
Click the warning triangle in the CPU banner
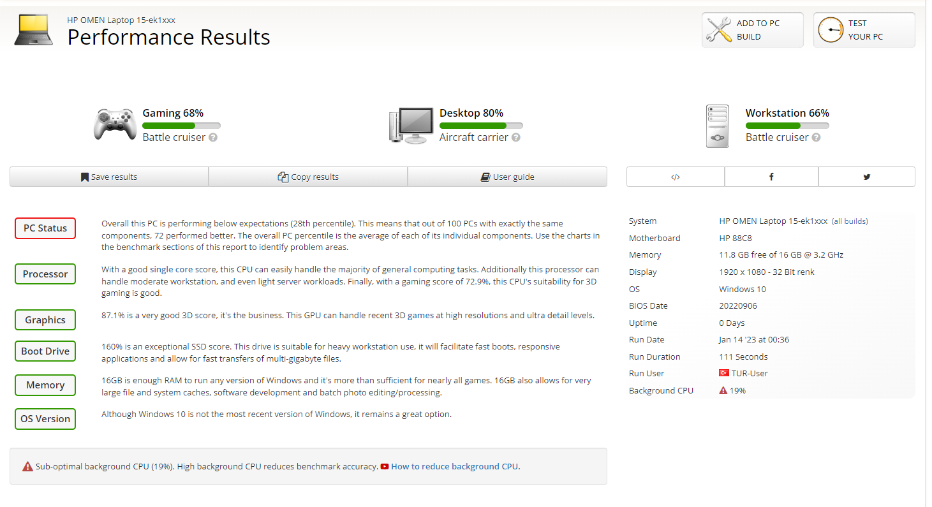pos(27,466)
